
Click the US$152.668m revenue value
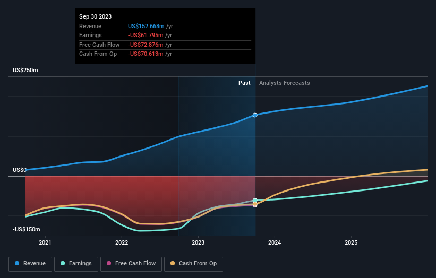coord(146,26)
